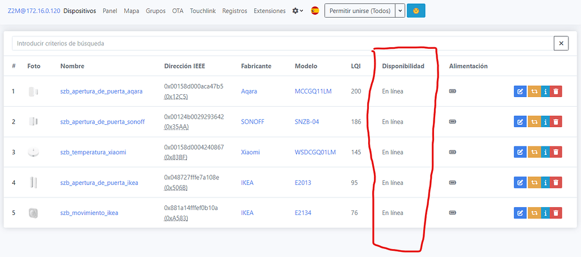
Task: Open the OTA updates page
Action: [178, 11]
